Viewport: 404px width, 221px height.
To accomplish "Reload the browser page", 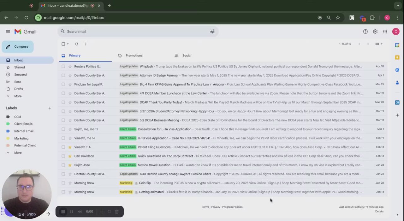I will tap(26, 18).
